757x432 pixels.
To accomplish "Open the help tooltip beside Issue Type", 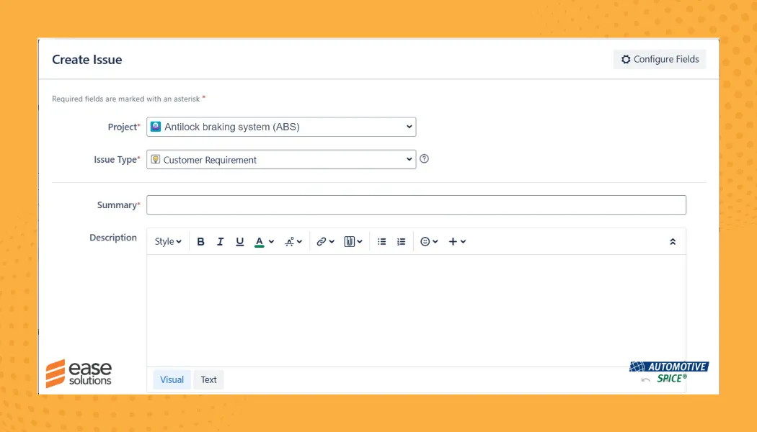I will [x=424, y=158].
